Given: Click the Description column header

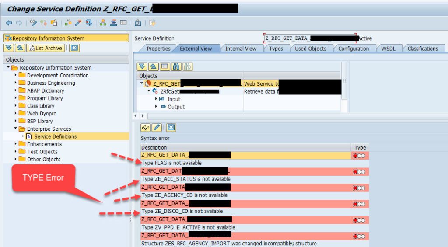Looking at the screenshot, I should (245, 147).
